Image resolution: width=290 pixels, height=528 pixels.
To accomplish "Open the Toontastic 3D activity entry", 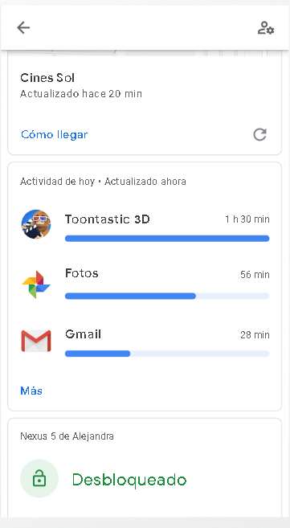I will coord(145,225).
